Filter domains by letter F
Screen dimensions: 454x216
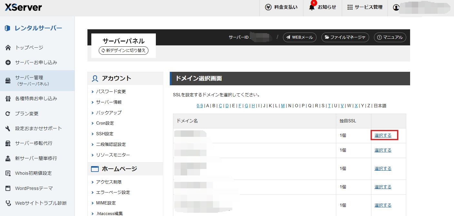[240, 106]
